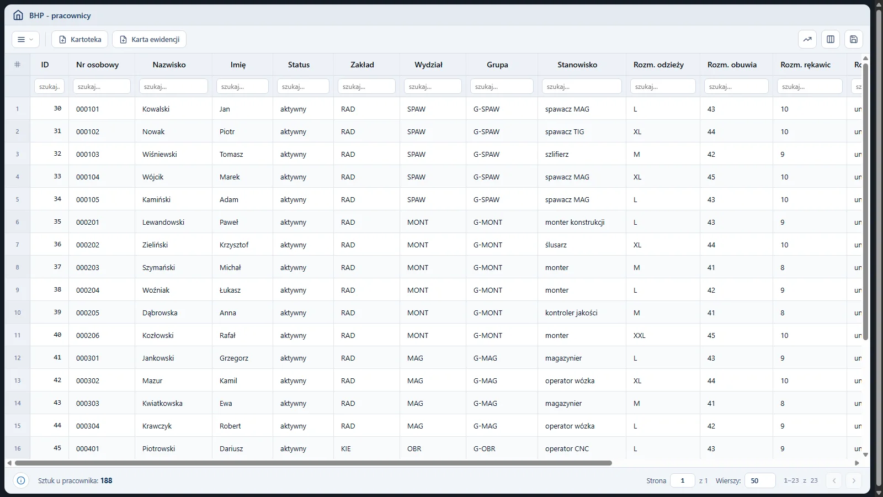Click the save diskette icon
The image size is (883, 497).
tap(854, 39)
